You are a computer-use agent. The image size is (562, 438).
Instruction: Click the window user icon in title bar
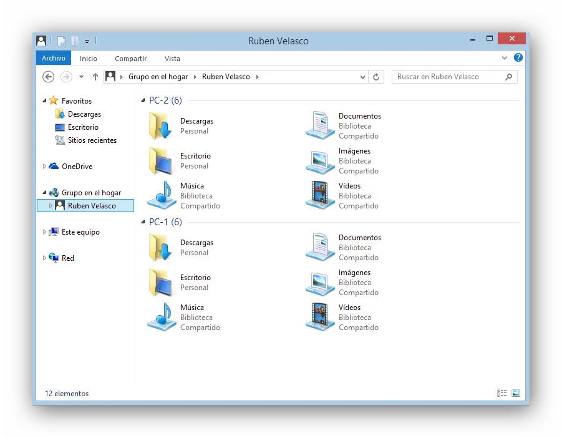(41, 41)
